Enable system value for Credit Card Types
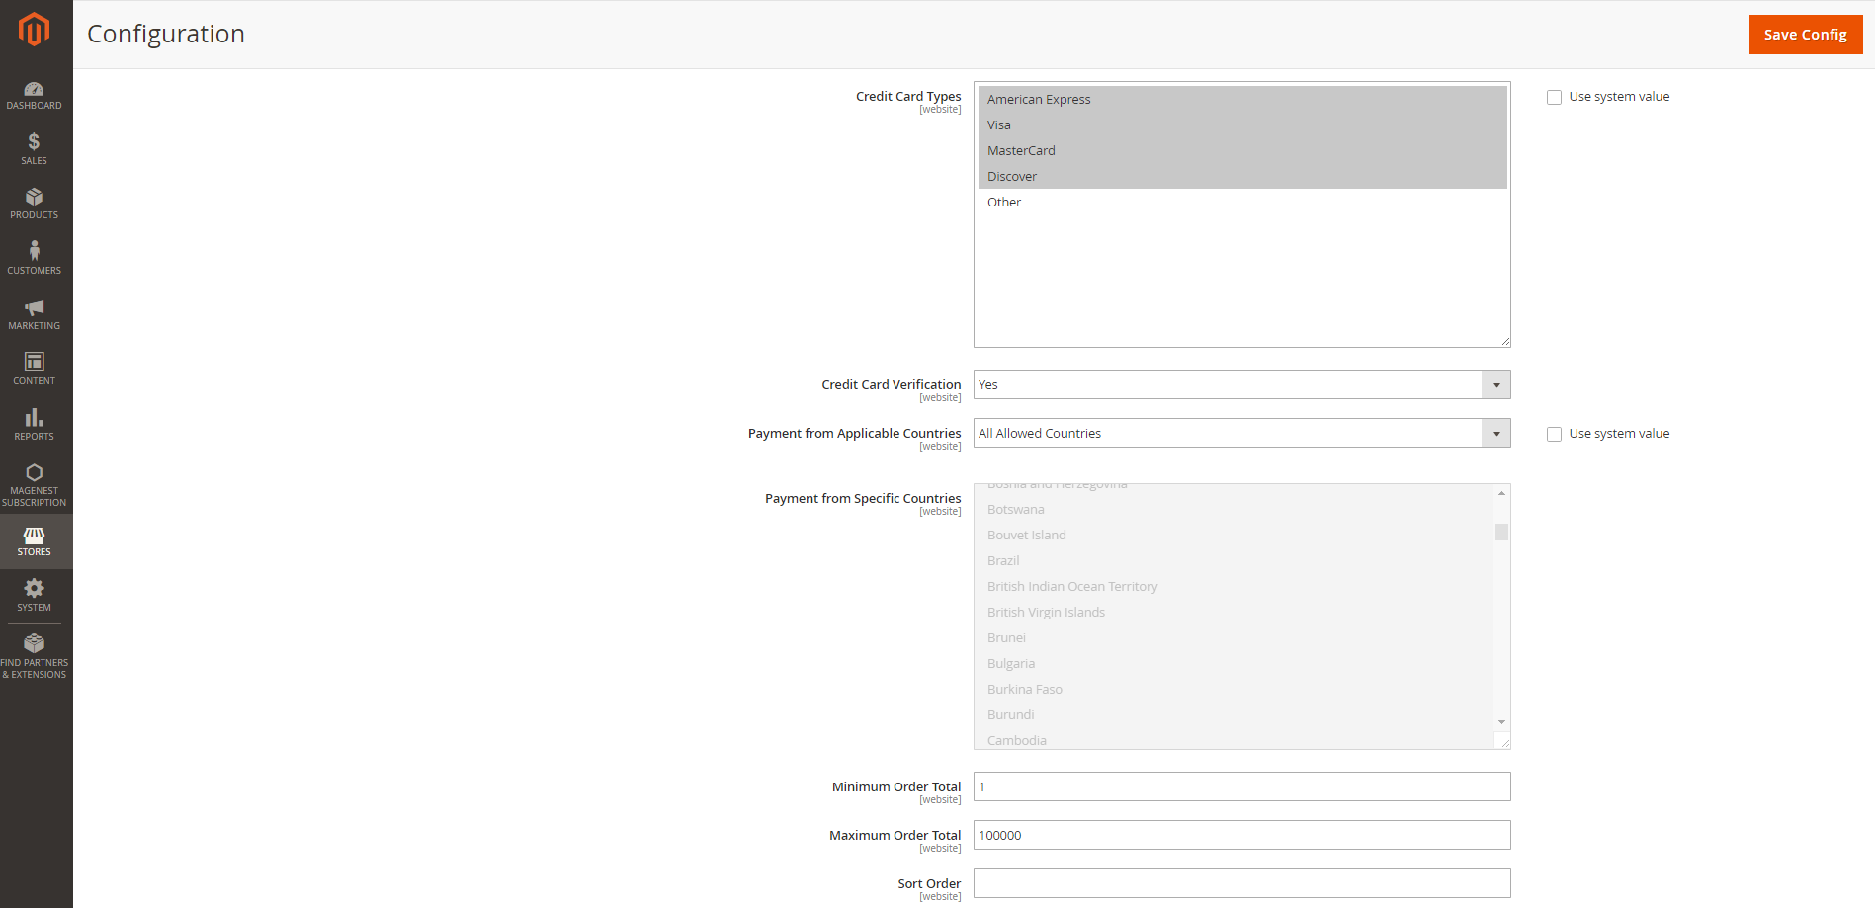The image size is (1875, 908). [x=1554, y=97]
